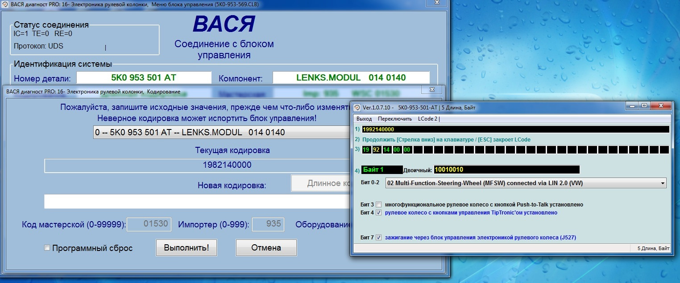Click part number field 5K0 953 501 AT
Image resolution: width=680 pixels, height=283 pixels.
[144, 77]
